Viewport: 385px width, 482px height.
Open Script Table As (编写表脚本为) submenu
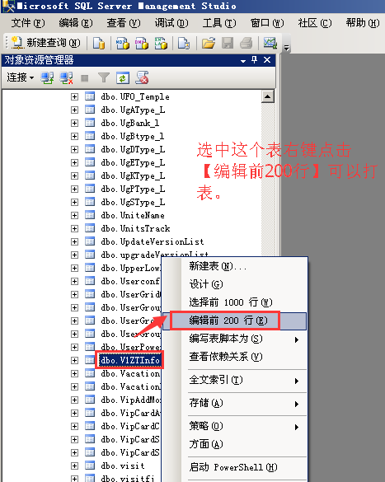coord(234,339)
